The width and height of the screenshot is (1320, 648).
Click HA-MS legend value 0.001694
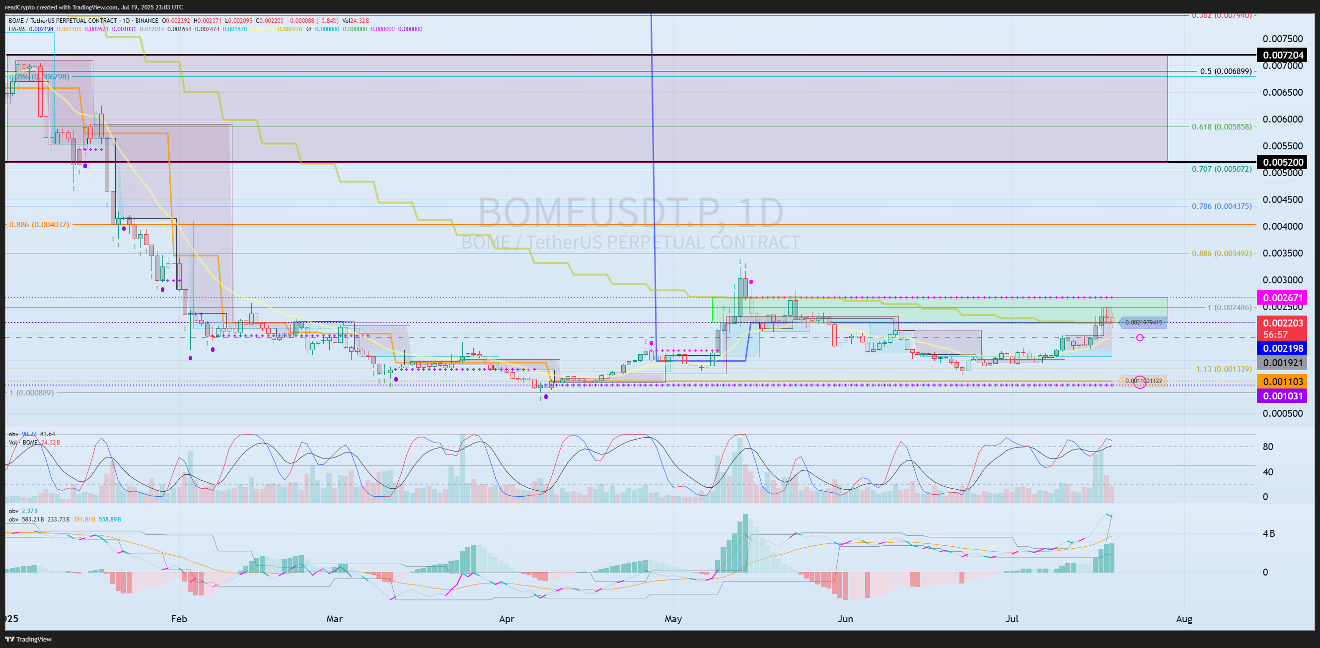tap(179, 29)
